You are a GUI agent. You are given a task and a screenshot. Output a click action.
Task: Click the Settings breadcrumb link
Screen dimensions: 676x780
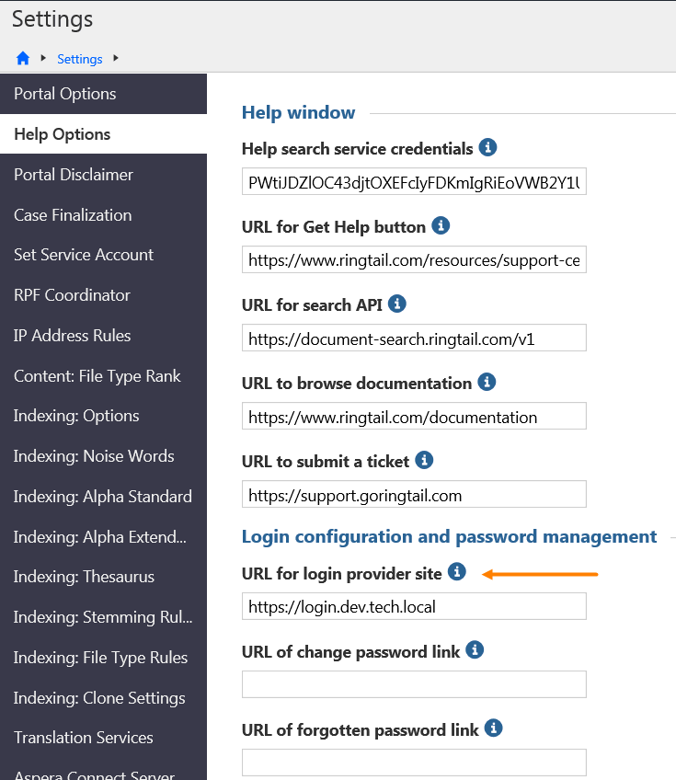[80, 59]
